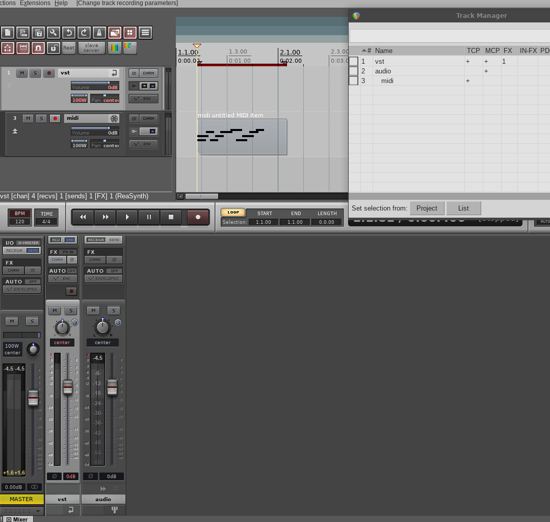Image resolution: width=550 pixels, height=522 pixels.
Task: Click the Undo toolbar icon
Action: click(69, 33)
